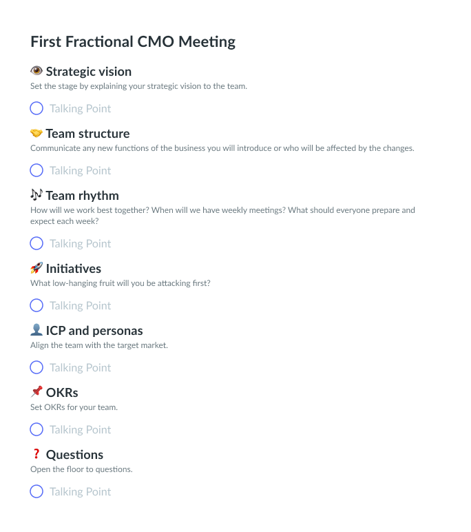Check the talking point circle under Initiatives

[36, 305]
